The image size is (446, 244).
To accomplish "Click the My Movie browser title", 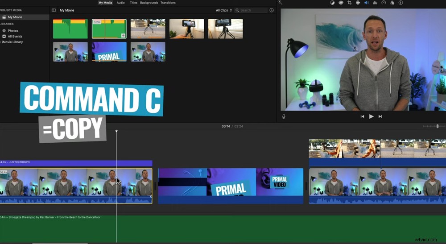I will 67,10.
